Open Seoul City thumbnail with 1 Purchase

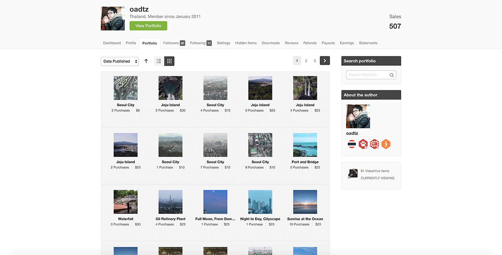[170, 145]
